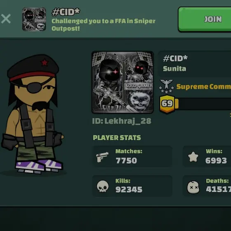Image resolution: width=231 pixels, height=231 pixels.
Task: Click the skull icon beside Kills
Action: click(103, 186)
